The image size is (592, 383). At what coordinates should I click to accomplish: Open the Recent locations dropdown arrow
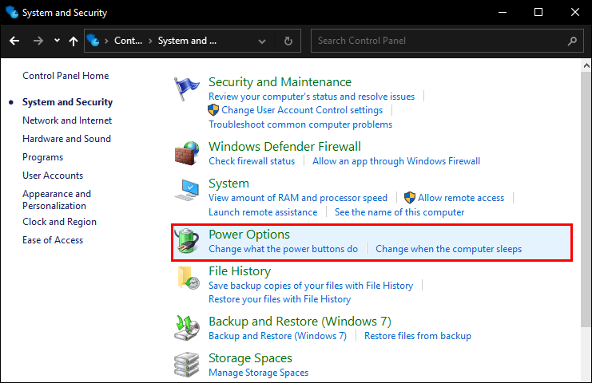(x=57, y=40)
